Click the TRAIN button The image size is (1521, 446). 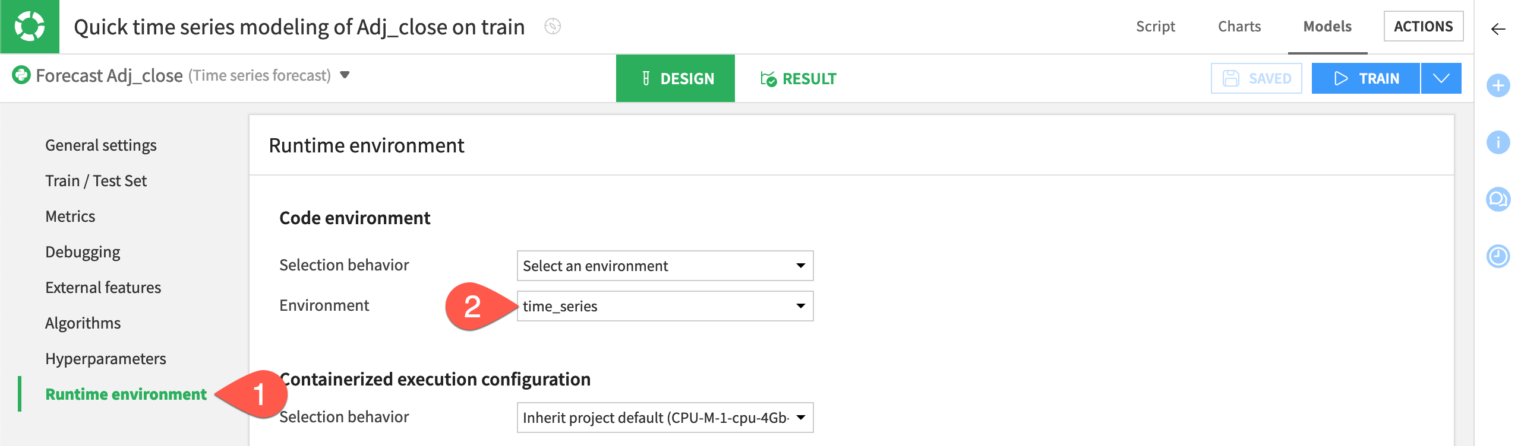tap(1366, 78)
